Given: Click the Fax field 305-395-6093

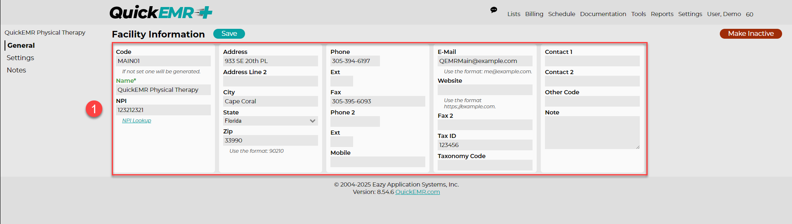Looking at the screenshot, I should tap(378, 101).
